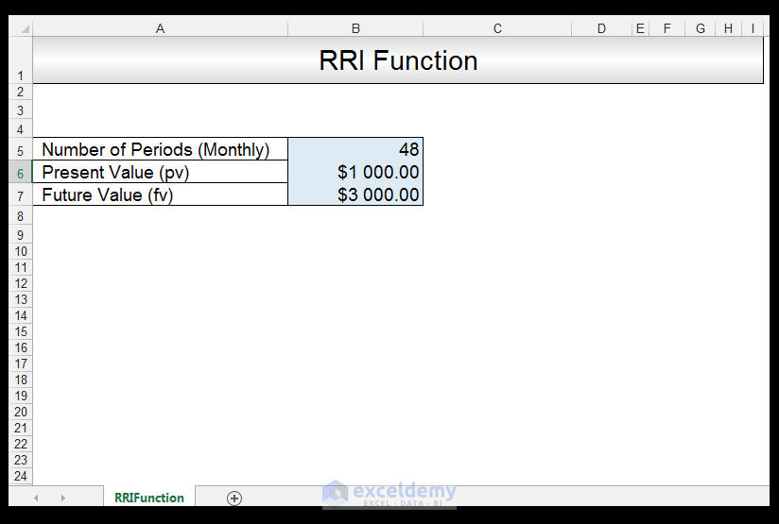The height and width of the screenshot is (524, 779).
Task: Select row 15 header
Action: click(21, 331)
